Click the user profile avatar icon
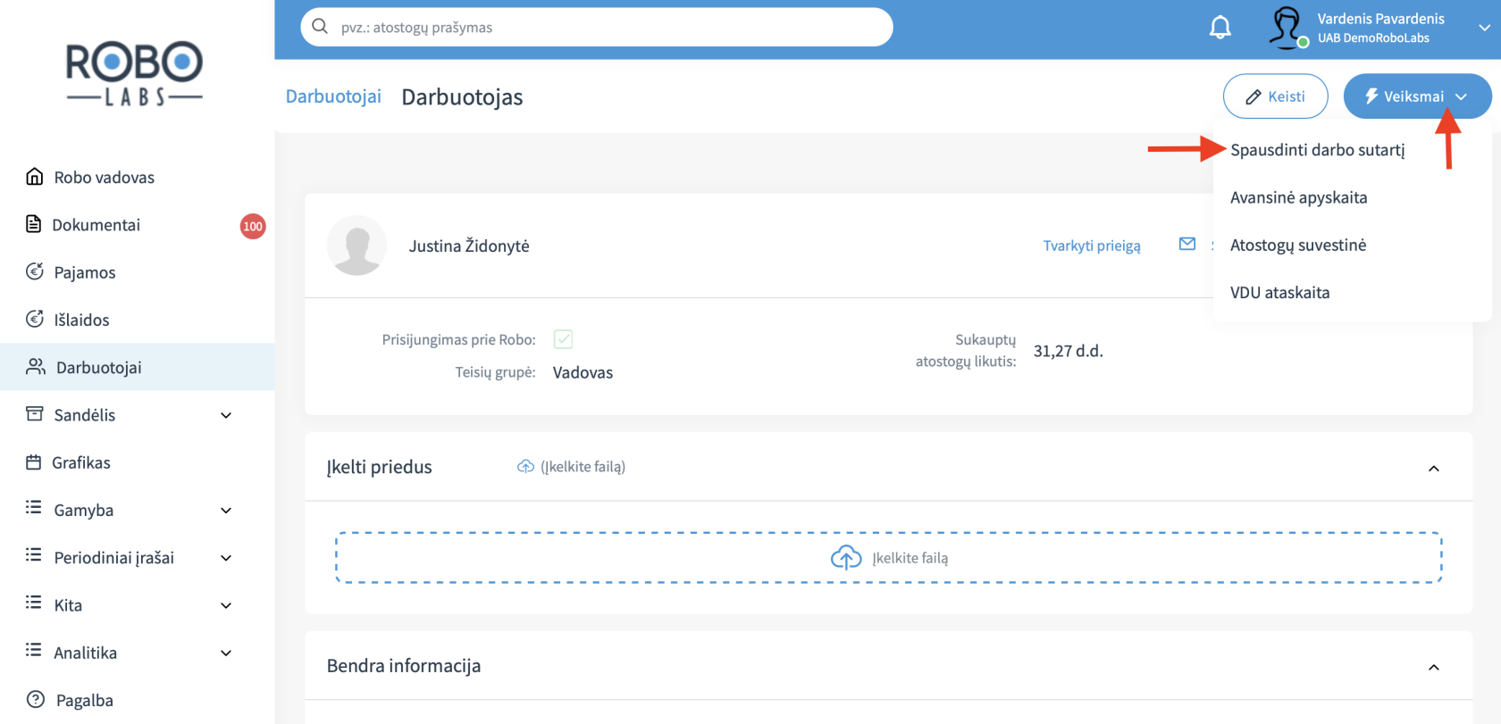Image resolution: width=1501 pixels, height=724 pixels. coord(1287,28)
